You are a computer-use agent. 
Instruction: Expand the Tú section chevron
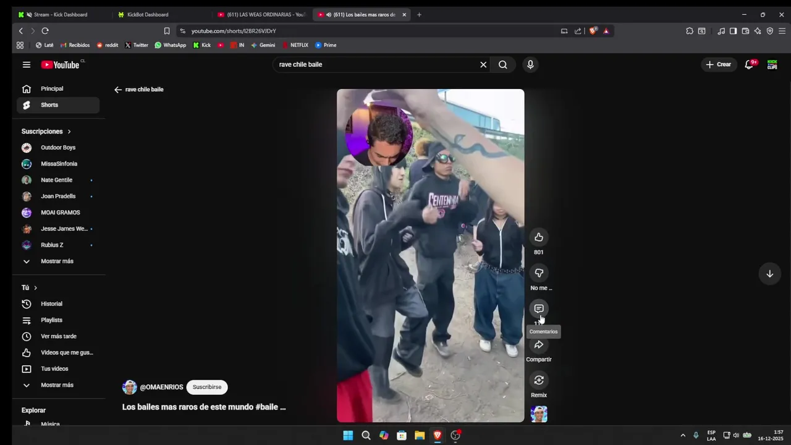coord(35,288)
